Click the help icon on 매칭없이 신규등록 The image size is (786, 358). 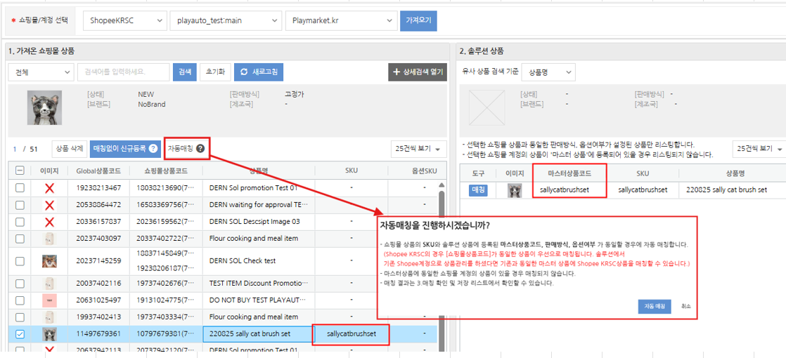point(153,149)
